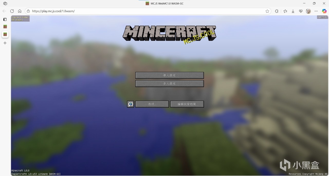Open the user profile avatar
329x176 pixels.
click(x=308, y=11)
